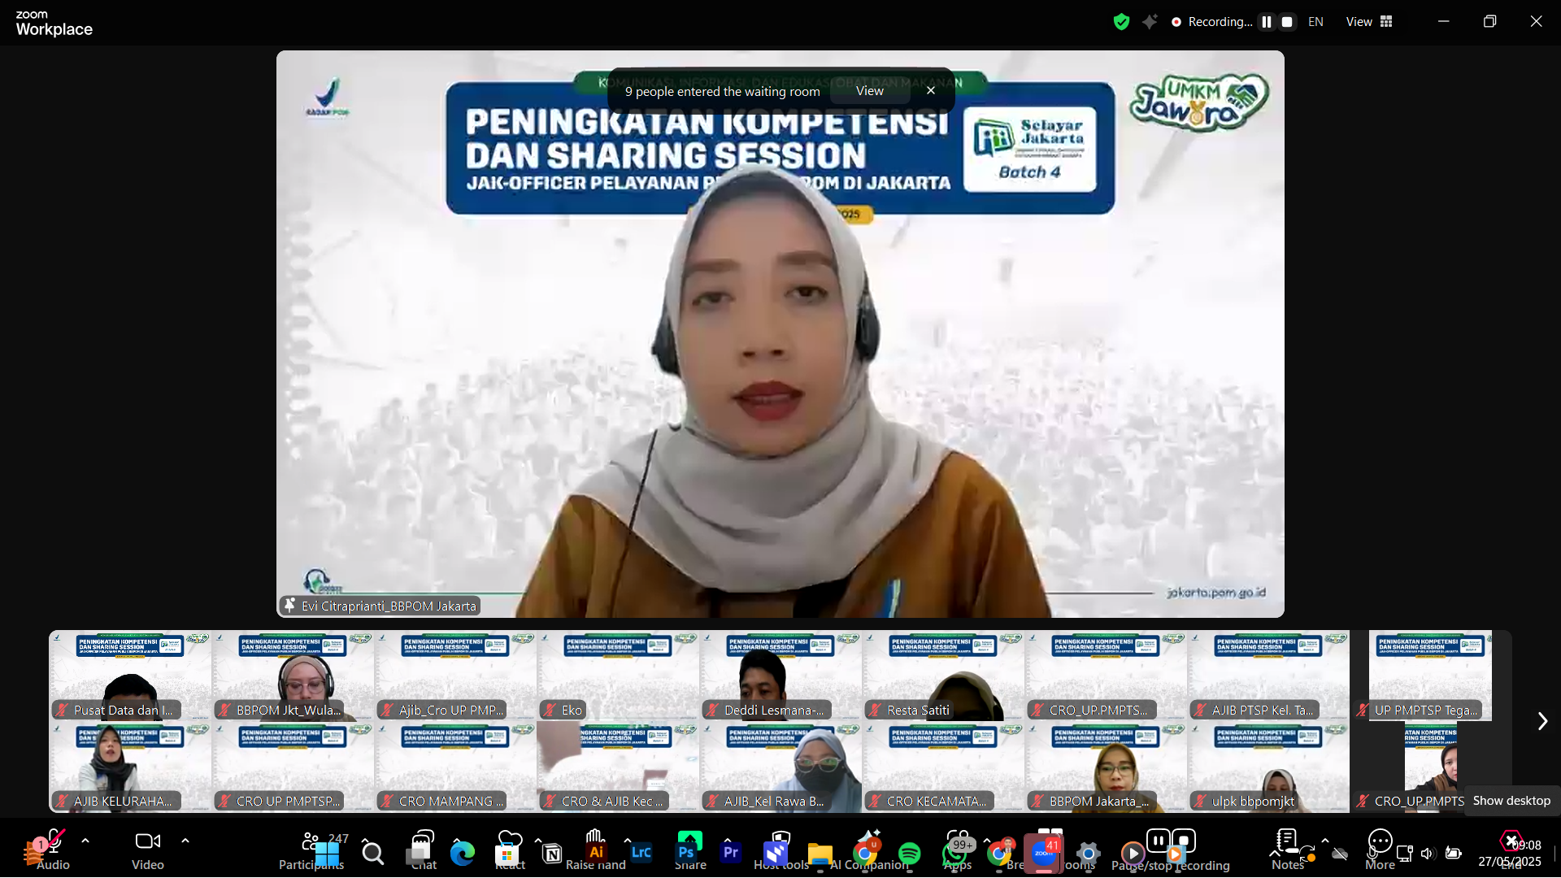Open audio options chevron
The height and width of the screenshot is (878, 1561).
pyautogui.click(x=85, y=841)
